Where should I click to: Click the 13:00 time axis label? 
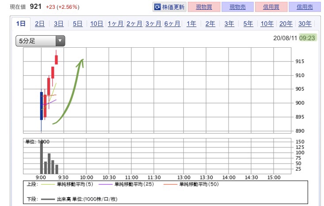point(184,177)
